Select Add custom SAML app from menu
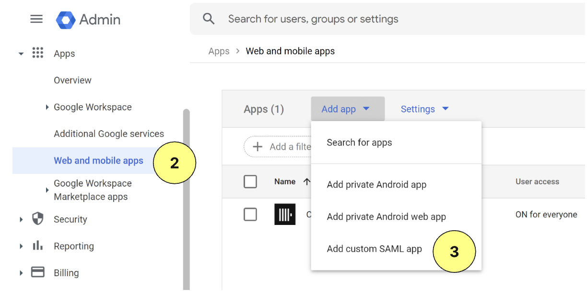 374,248
